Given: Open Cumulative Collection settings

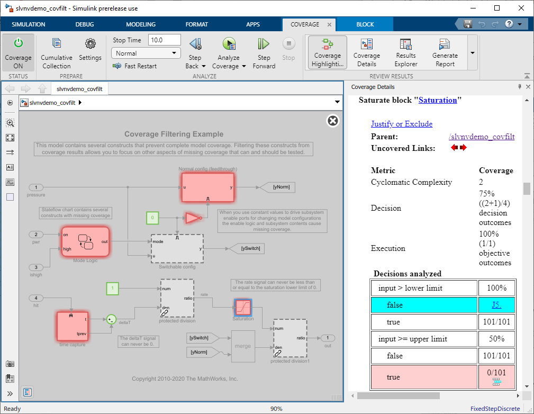Looking at the screenshot, I should pos(57,53).
